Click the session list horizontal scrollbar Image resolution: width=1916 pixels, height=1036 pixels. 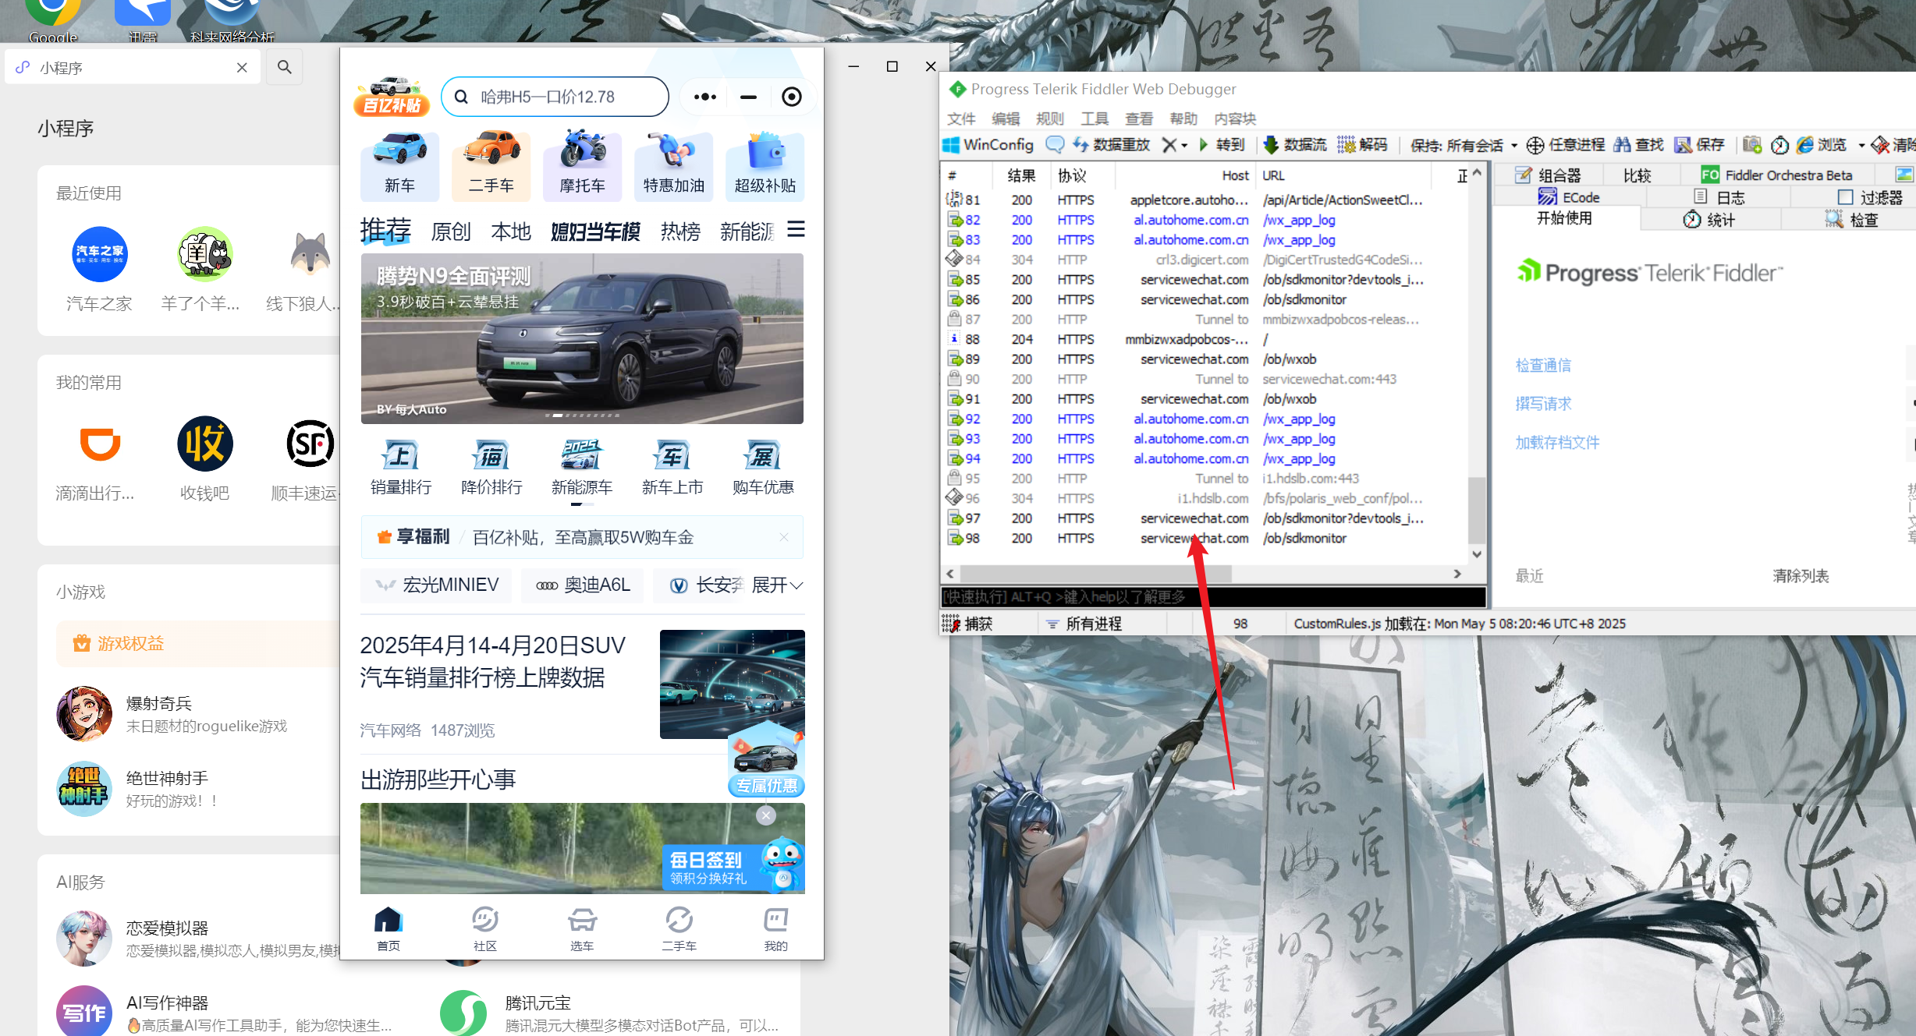1092,574
